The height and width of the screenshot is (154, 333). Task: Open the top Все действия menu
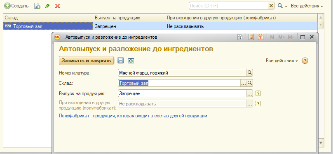point(307,6)
